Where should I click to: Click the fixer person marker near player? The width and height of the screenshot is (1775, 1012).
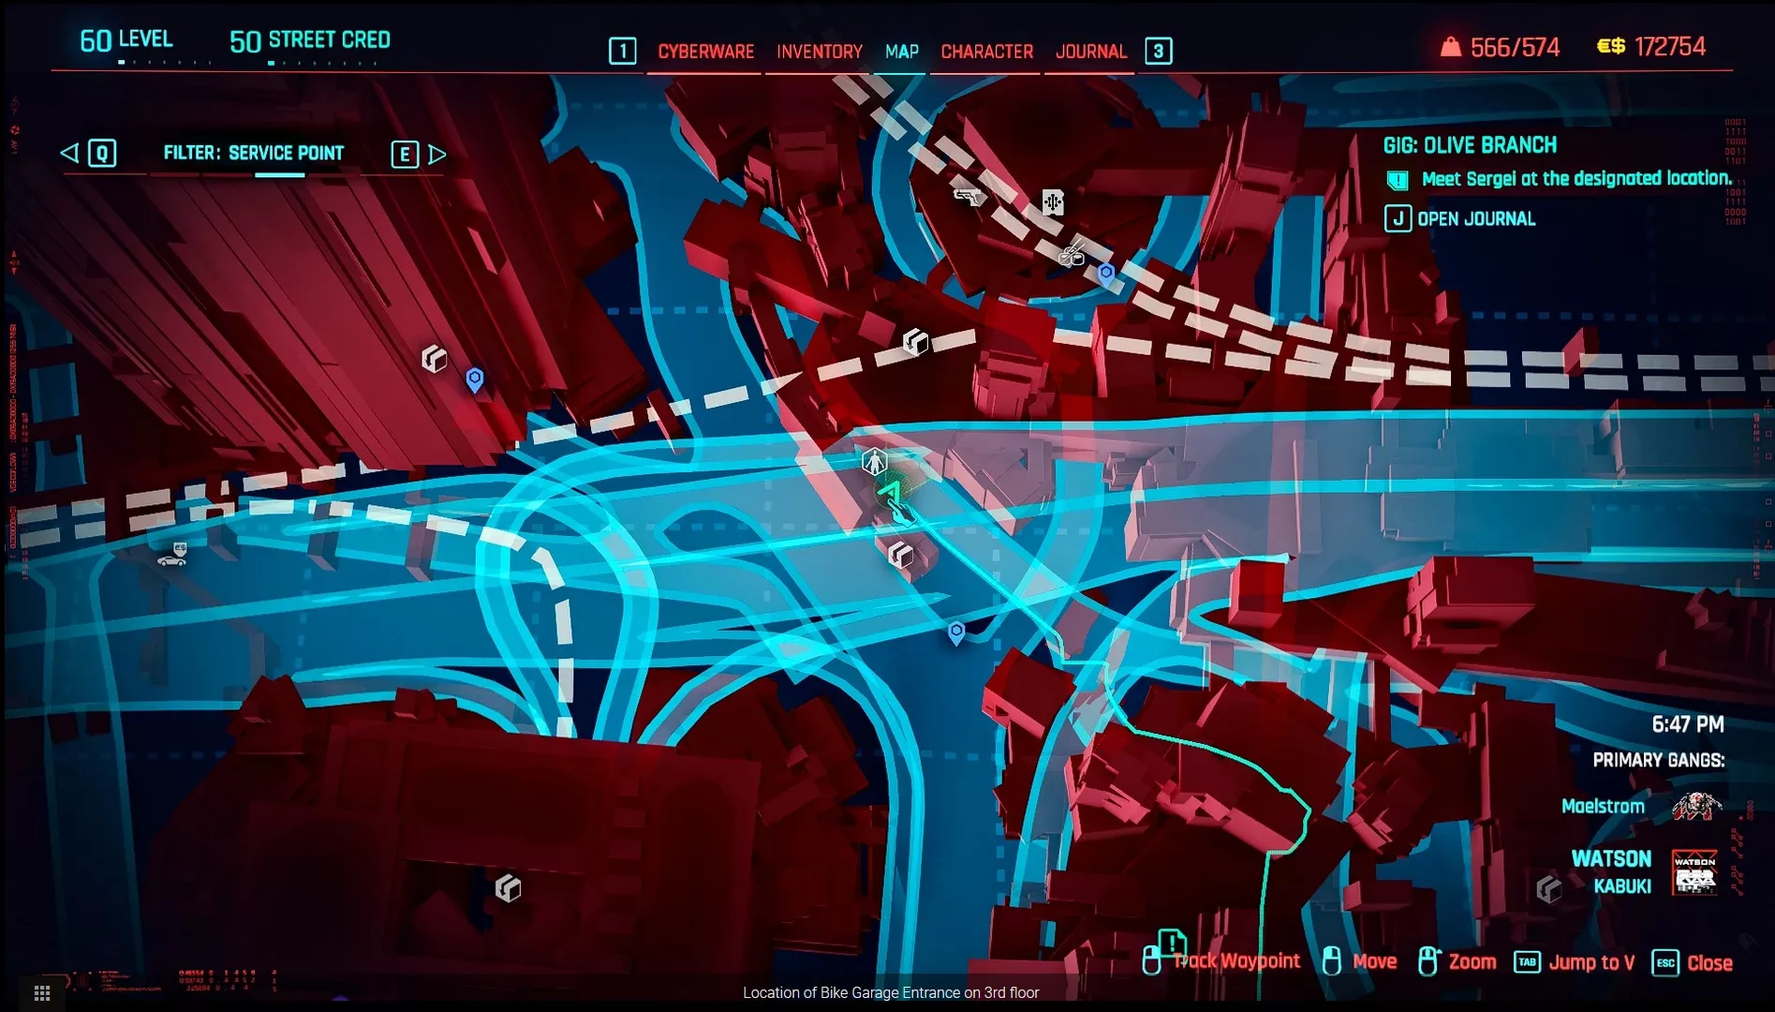(x=874, y=461)
